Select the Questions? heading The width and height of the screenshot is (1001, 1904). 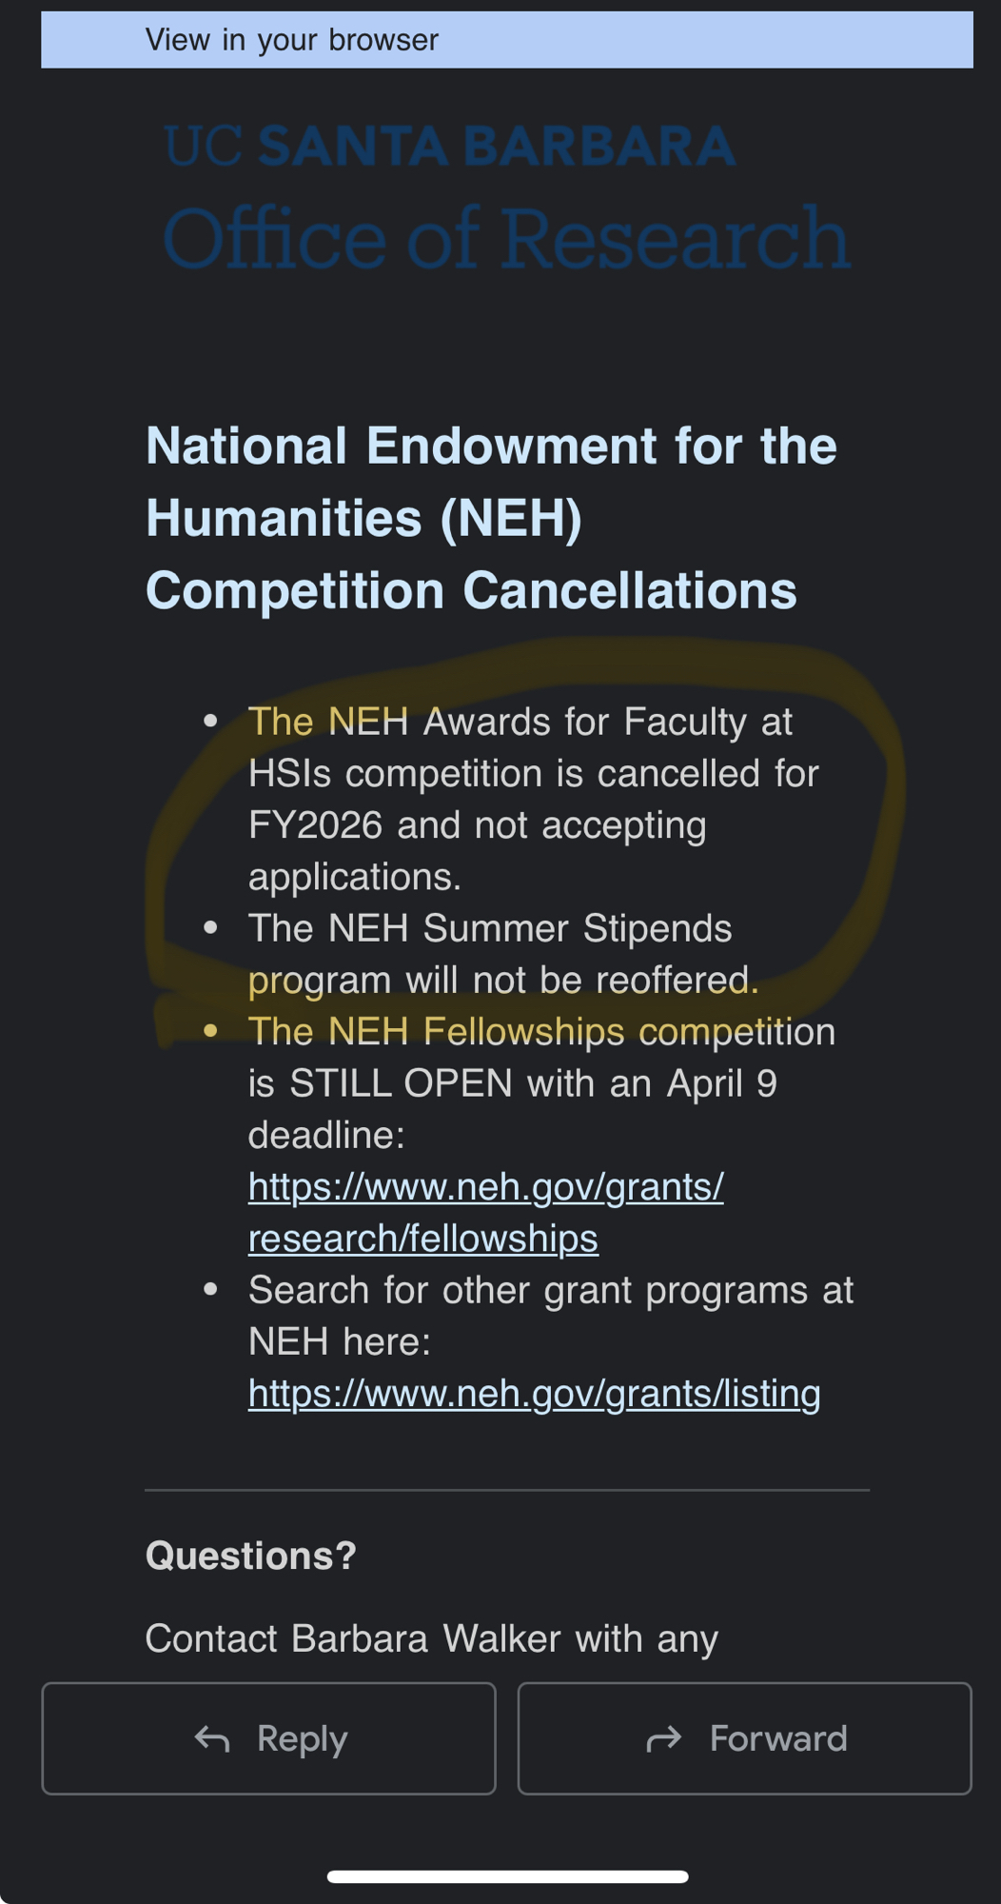(250, 1556)
